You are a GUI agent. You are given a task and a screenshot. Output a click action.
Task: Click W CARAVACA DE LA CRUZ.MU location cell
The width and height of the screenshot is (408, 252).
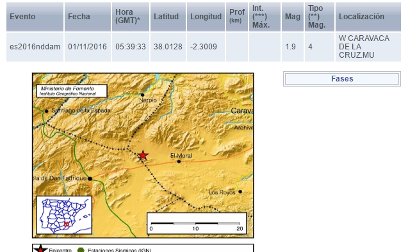coord(368,47)
